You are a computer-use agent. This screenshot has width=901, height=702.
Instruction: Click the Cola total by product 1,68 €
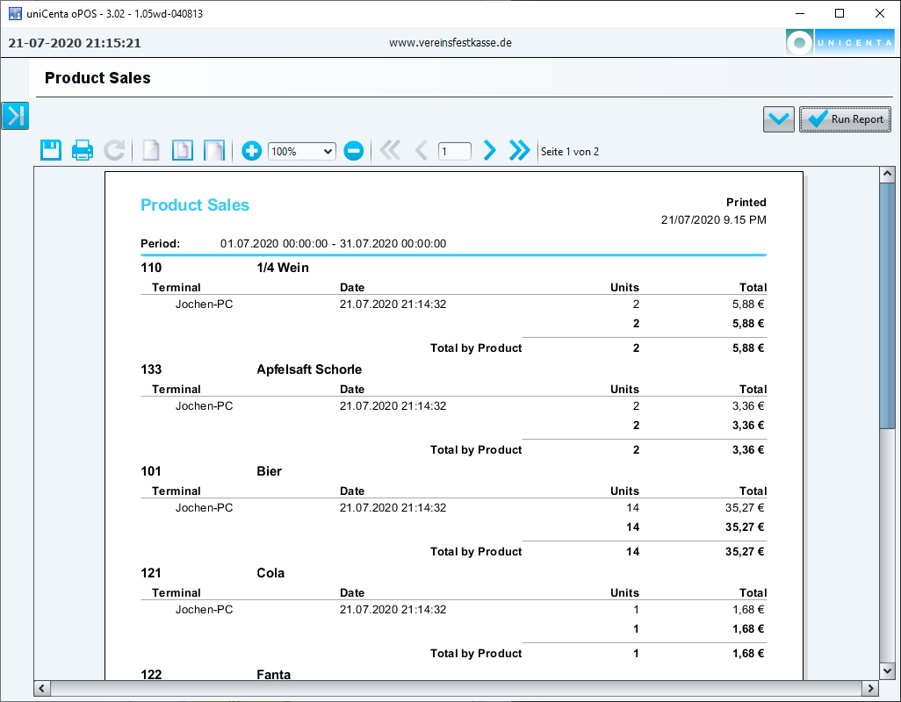pos(748,653)
